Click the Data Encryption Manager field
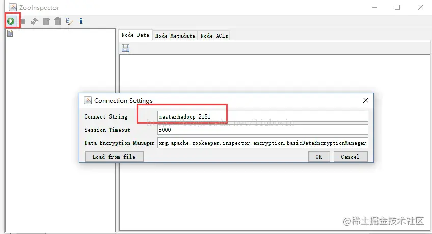Image resolution: width=432 pixels, height=234 pixels. [x=262, y=143]
